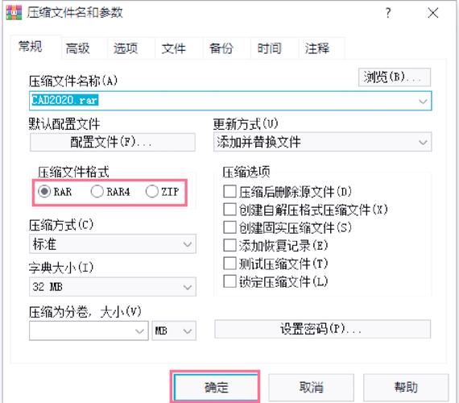This screenshot has height=403, width=459.
Task: Click the question mark help icon
Action: tap(388, 13)
